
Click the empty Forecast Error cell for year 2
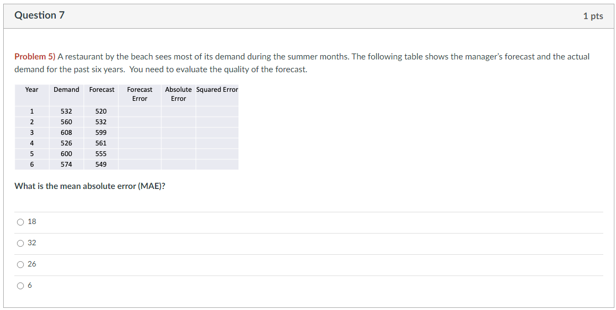tap(140, 122)
